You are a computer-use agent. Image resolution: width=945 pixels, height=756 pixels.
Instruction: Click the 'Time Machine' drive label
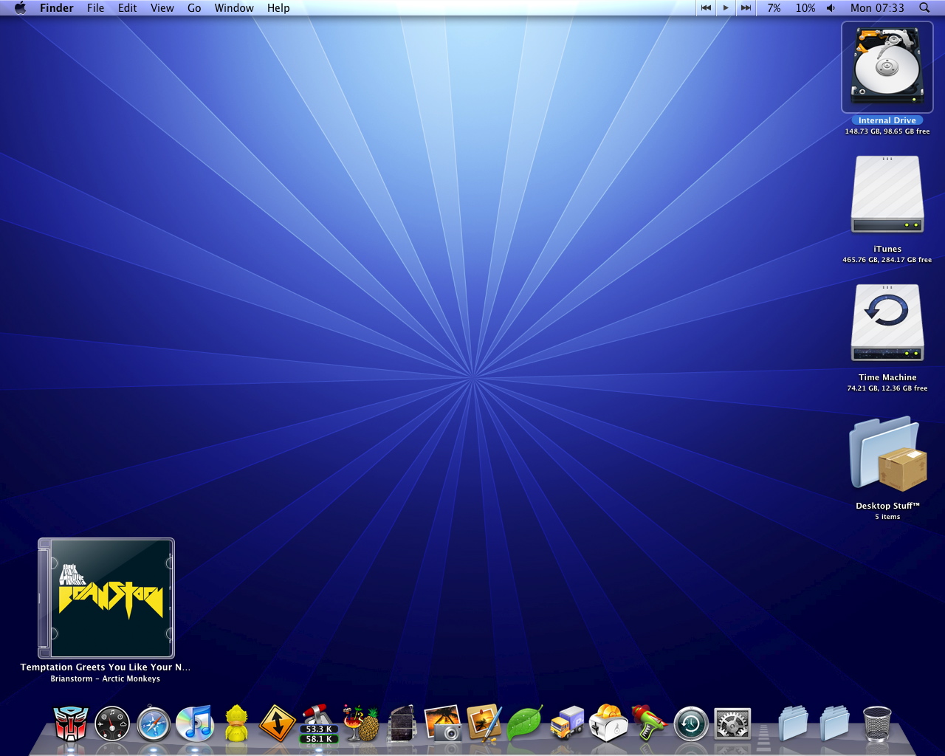887,377
